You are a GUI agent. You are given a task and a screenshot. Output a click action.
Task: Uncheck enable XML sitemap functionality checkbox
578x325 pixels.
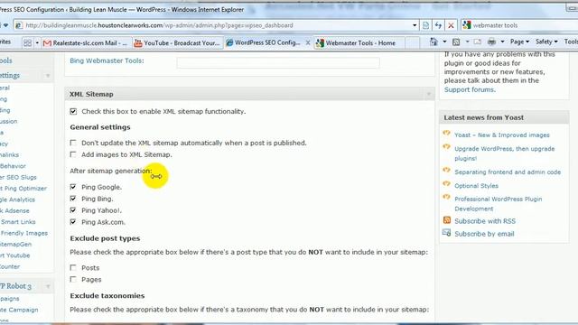coord(73,111)
